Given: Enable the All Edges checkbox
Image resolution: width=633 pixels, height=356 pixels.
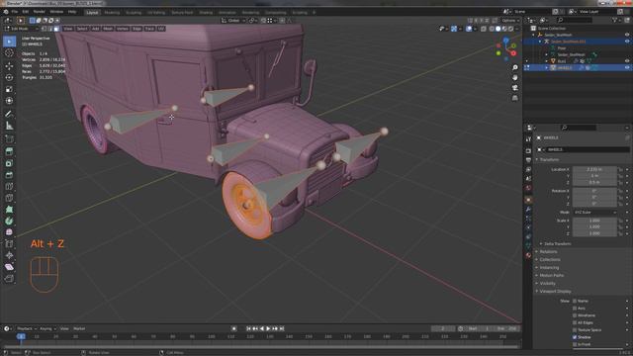Looking at the screenshot, I should [575, 323].
